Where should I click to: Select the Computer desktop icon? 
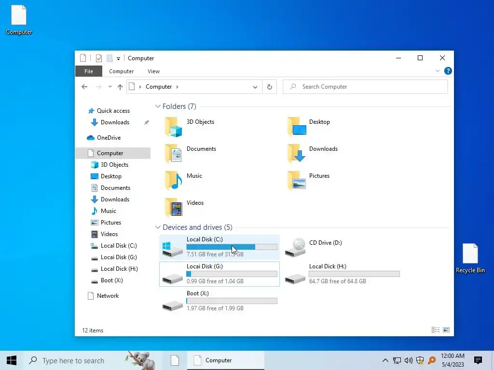tap(19, 19)
